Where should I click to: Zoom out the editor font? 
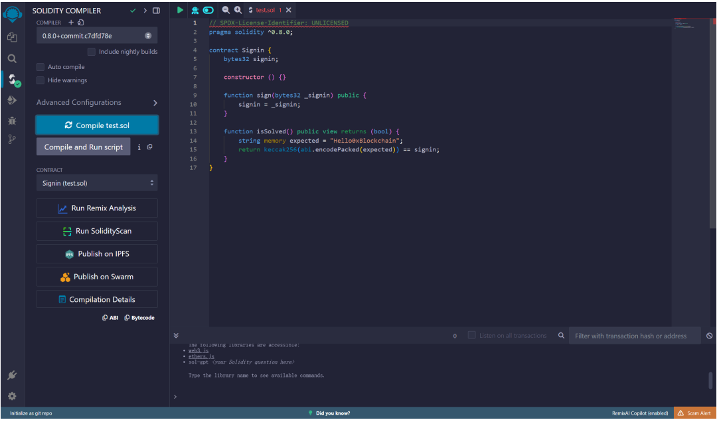tap(226, 10)
